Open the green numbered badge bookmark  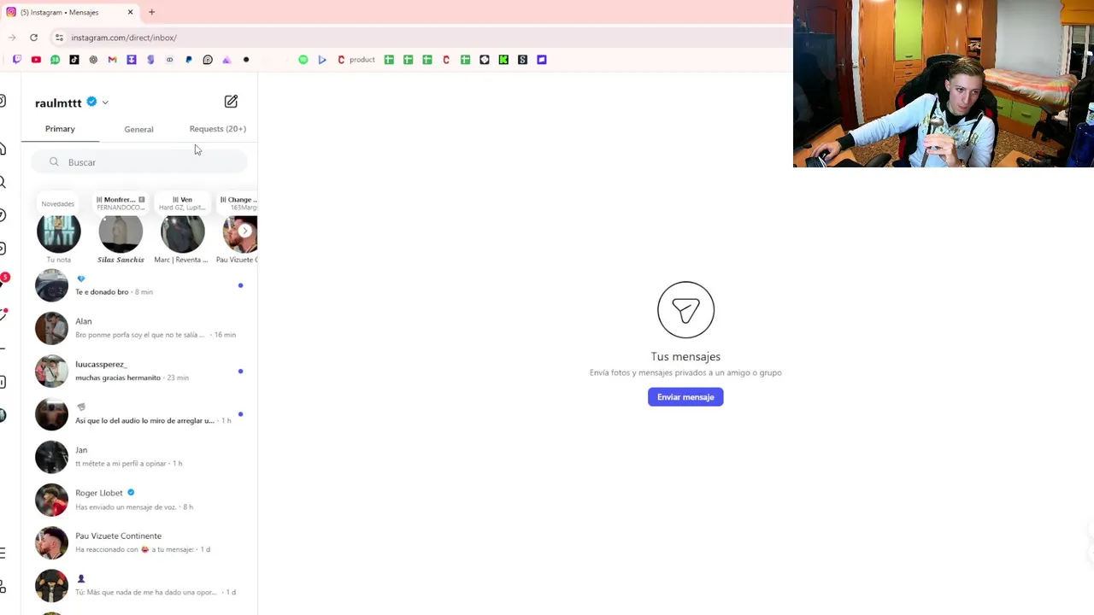(x=55, y=60)
